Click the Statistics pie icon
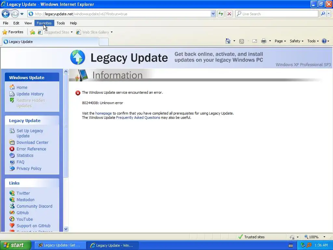 click(12, 155)
